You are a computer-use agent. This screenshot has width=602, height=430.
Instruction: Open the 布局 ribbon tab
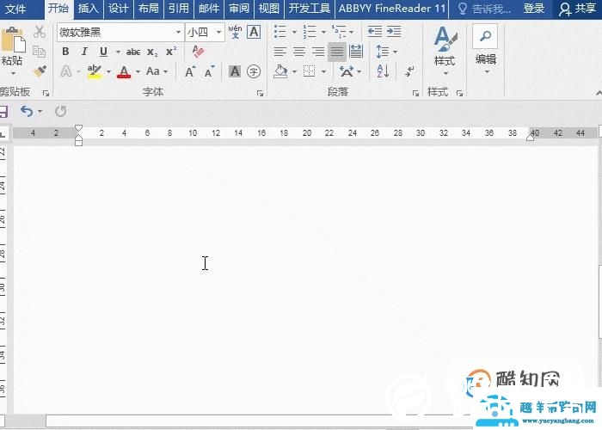[148, 9]
